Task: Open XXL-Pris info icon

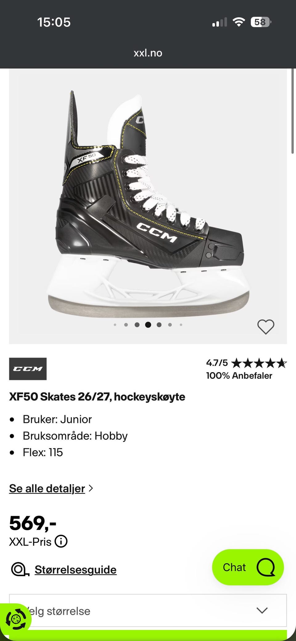Action: [61, 541]
